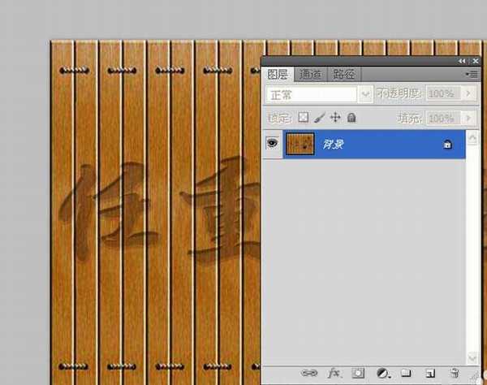487x385 pixels.
Task: Click the delete layer trash icon
Action: pos(455,373)
